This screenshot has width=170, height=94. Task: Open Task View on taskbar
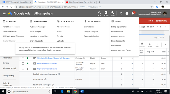[x=55, y=91]
